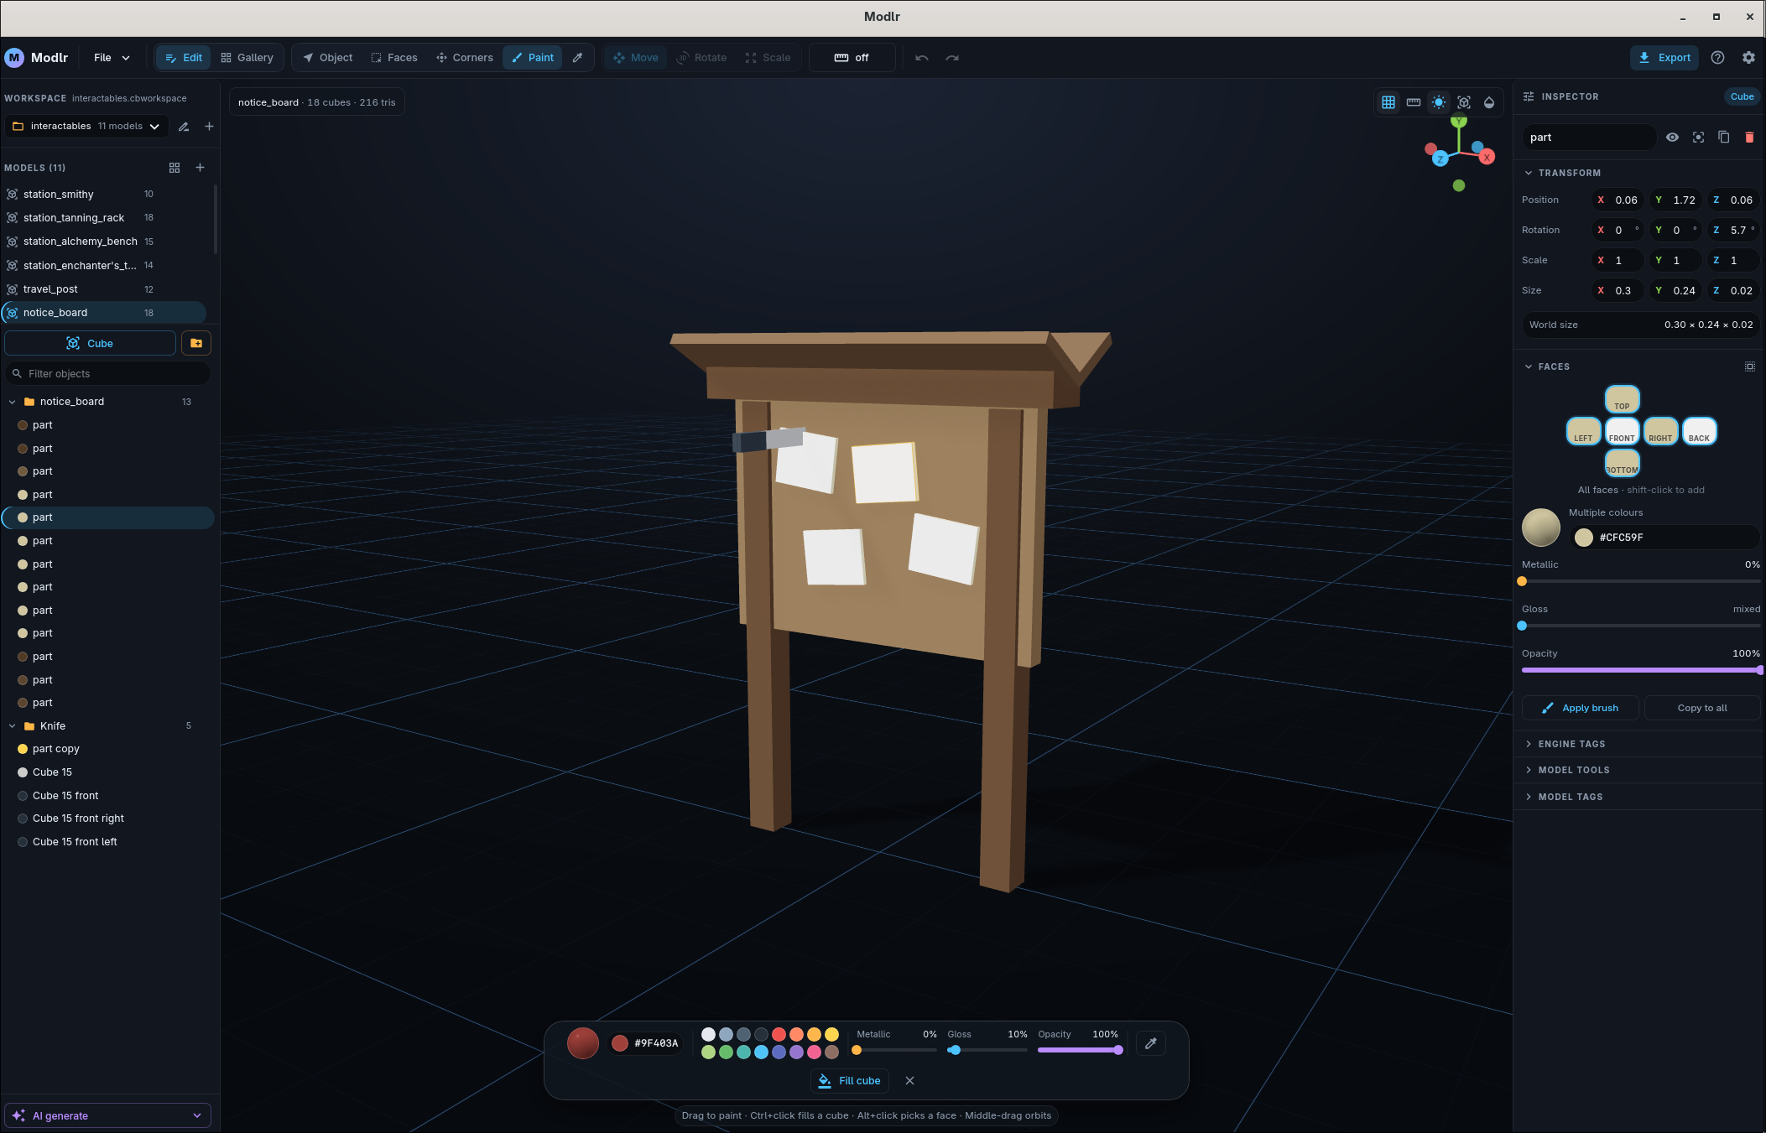The width and height of the screenshot is (1766, 1133).
Task: Click the Apply brush button
Action: [x=1581, y=708]
